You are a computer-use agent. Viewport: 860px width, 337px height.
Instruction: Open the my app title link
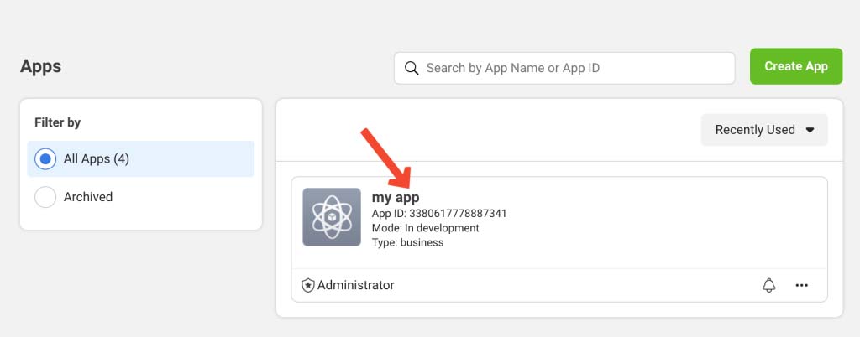pyautogui.click(x=396, y=198)
